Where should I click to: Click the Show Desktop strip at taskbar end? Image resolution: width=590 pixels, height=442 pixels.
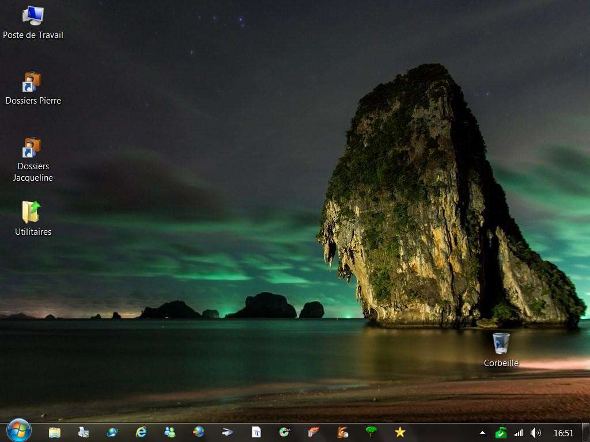(x=585, y=432)
